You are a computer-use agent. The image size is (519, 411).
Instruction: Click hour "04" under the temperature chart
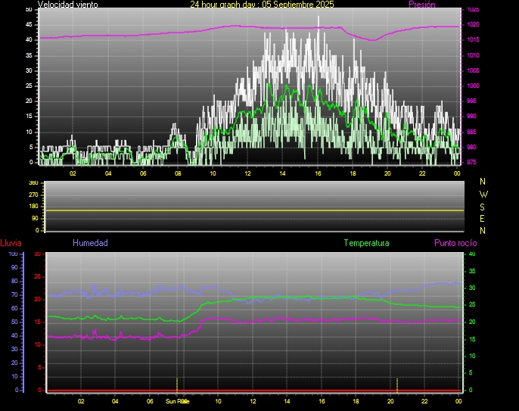coord(115,401)
